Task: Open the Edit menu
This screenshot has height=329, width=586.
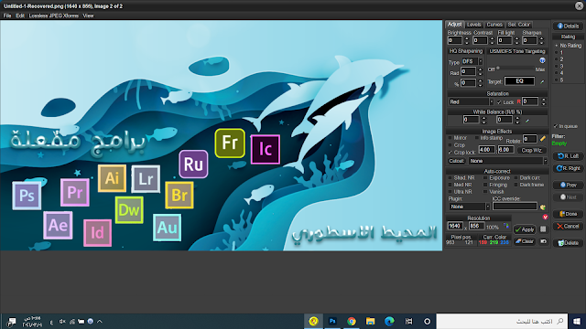Action: (x=20, y=16)
